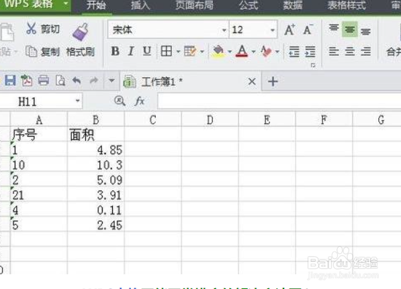Image resolution: width=401 pixels, height=289 pixels.
Task: Toggle vertical middle alignment
Action: (x=349, y=30)
